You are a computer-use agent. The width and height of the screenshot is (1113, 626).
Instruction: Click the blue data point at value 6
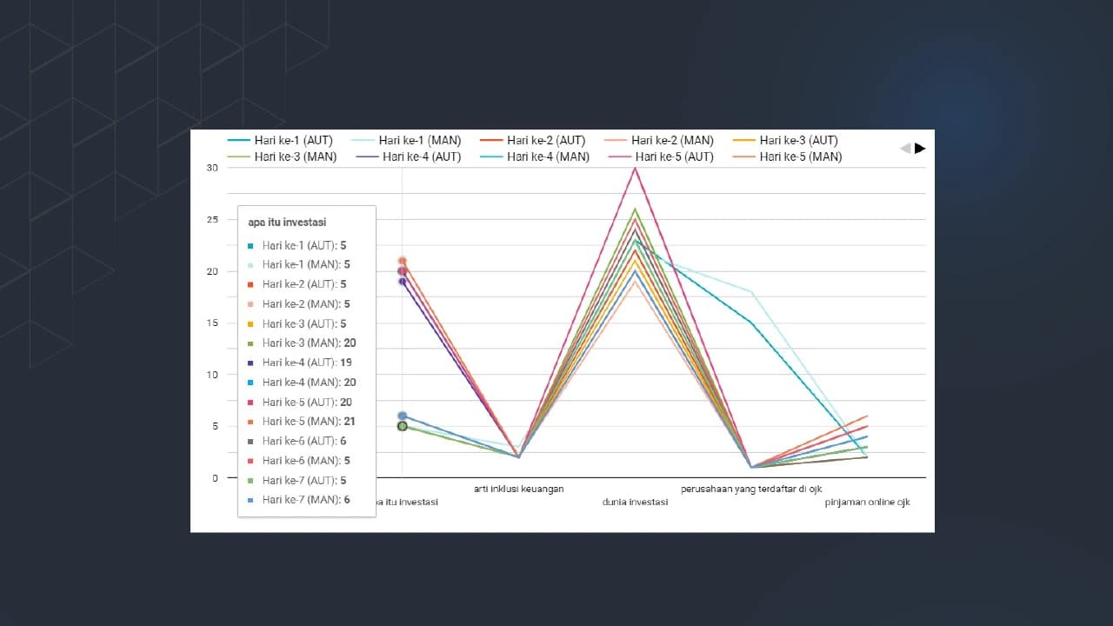[402, 416]
